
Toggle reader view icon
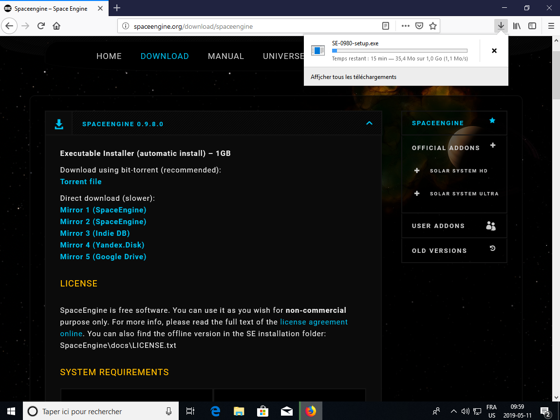tap(385, 26)
